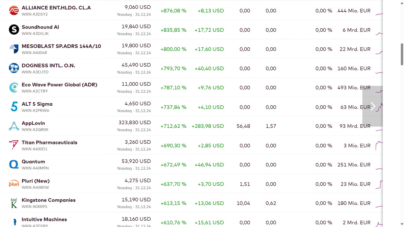The width and height of the screenshot is (404, 227).
Task: Click the Alliance Ent. Hldg. red logo icon
Action: pyautogui.click(x=14, y=10)
